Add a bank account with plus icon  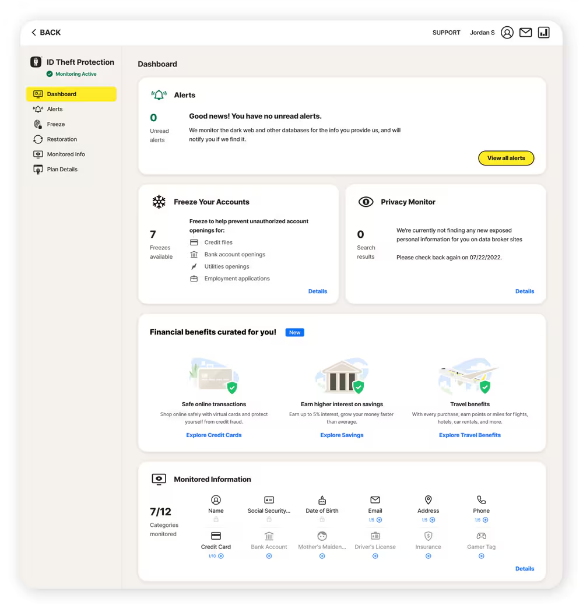pyautogui.click(x=269, y=556)
